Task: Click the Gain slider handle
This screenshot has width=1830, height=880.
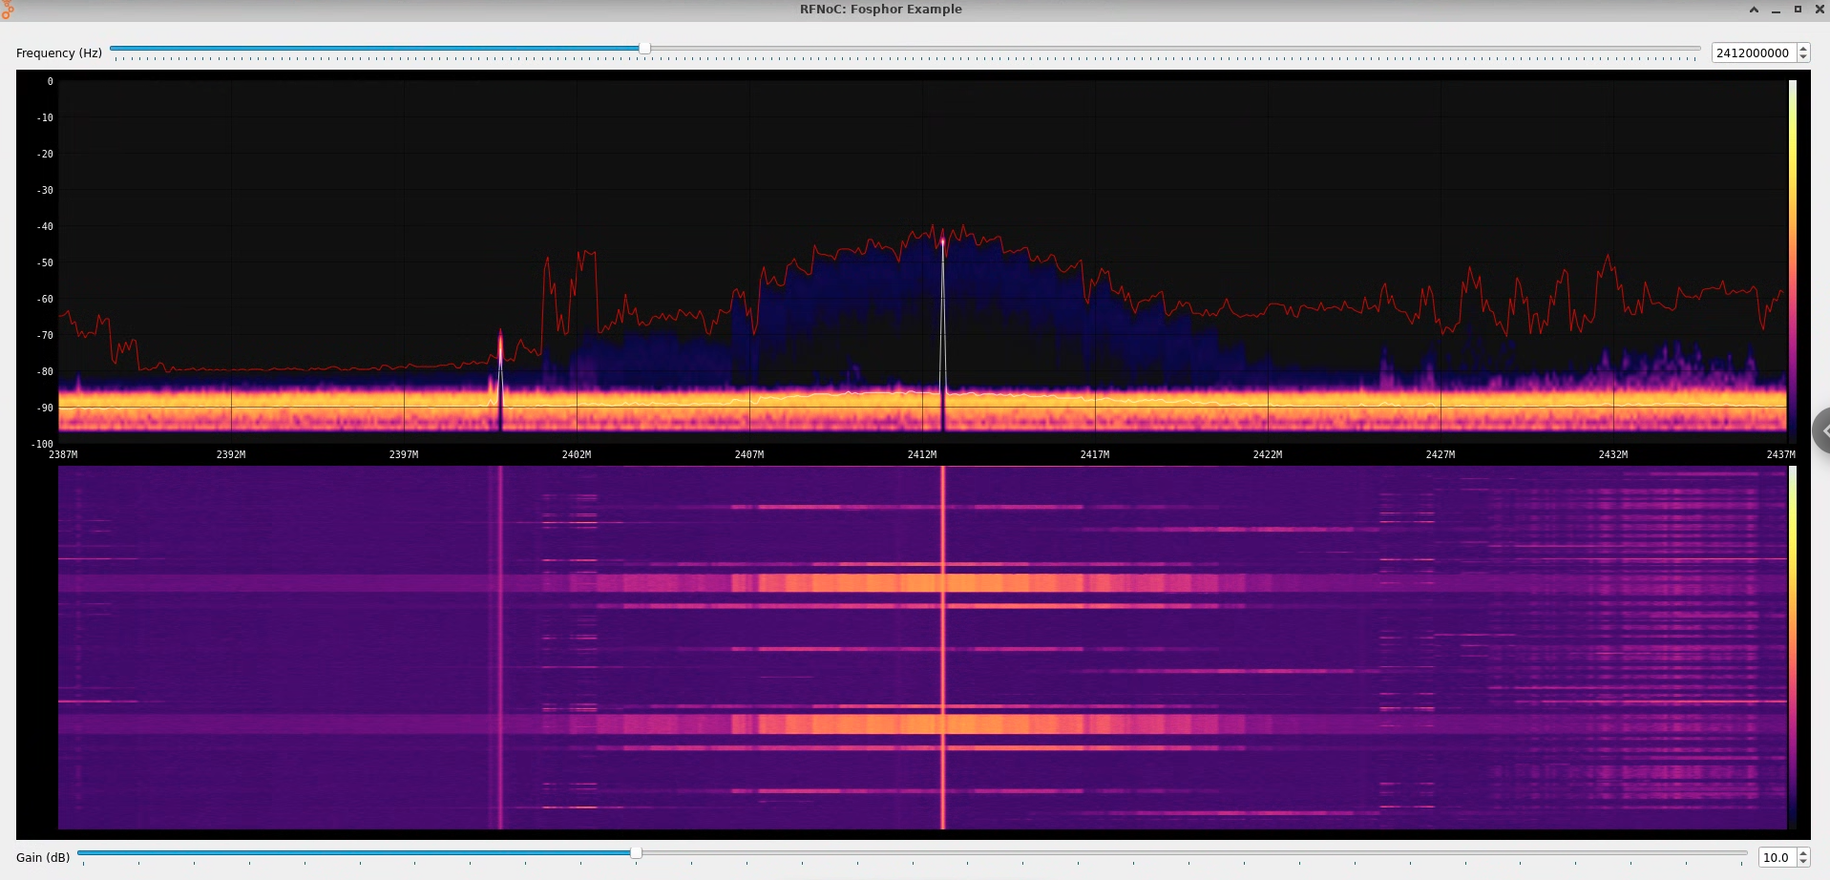Action: click(x=636, y=852)
